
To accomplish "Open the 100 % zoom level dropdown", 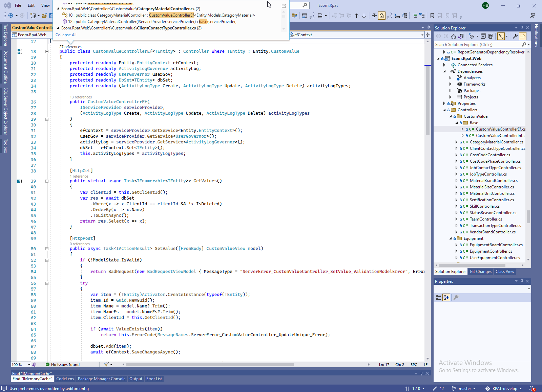I will click(x=29, y=365).
